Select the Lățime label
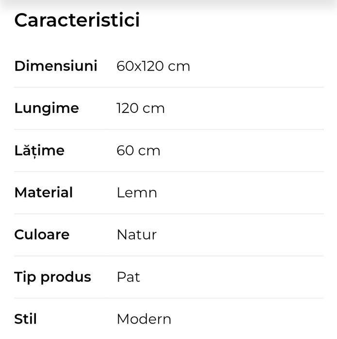 (x=39, y=150)
